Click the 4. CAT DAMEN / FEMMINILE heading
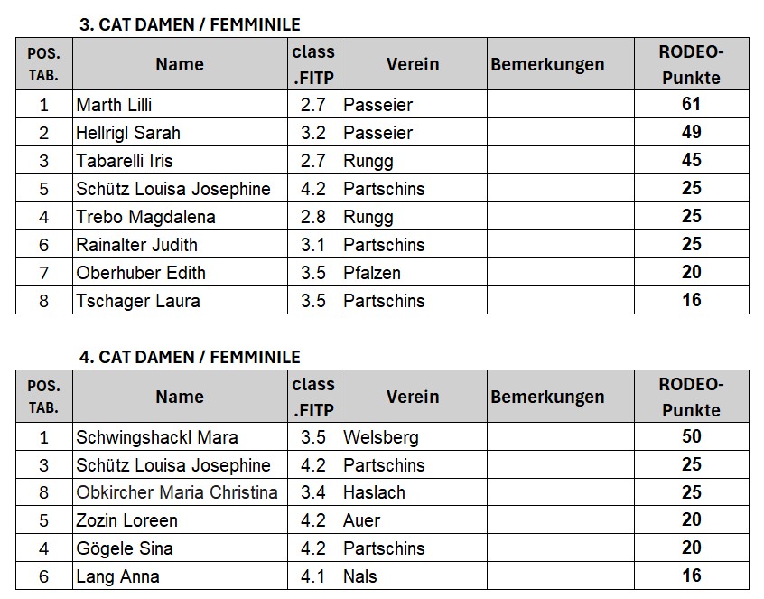 190,357
